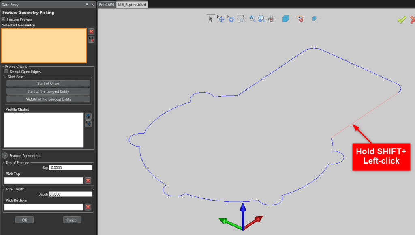Click the Start of Chain button

(x=48, y=83)
